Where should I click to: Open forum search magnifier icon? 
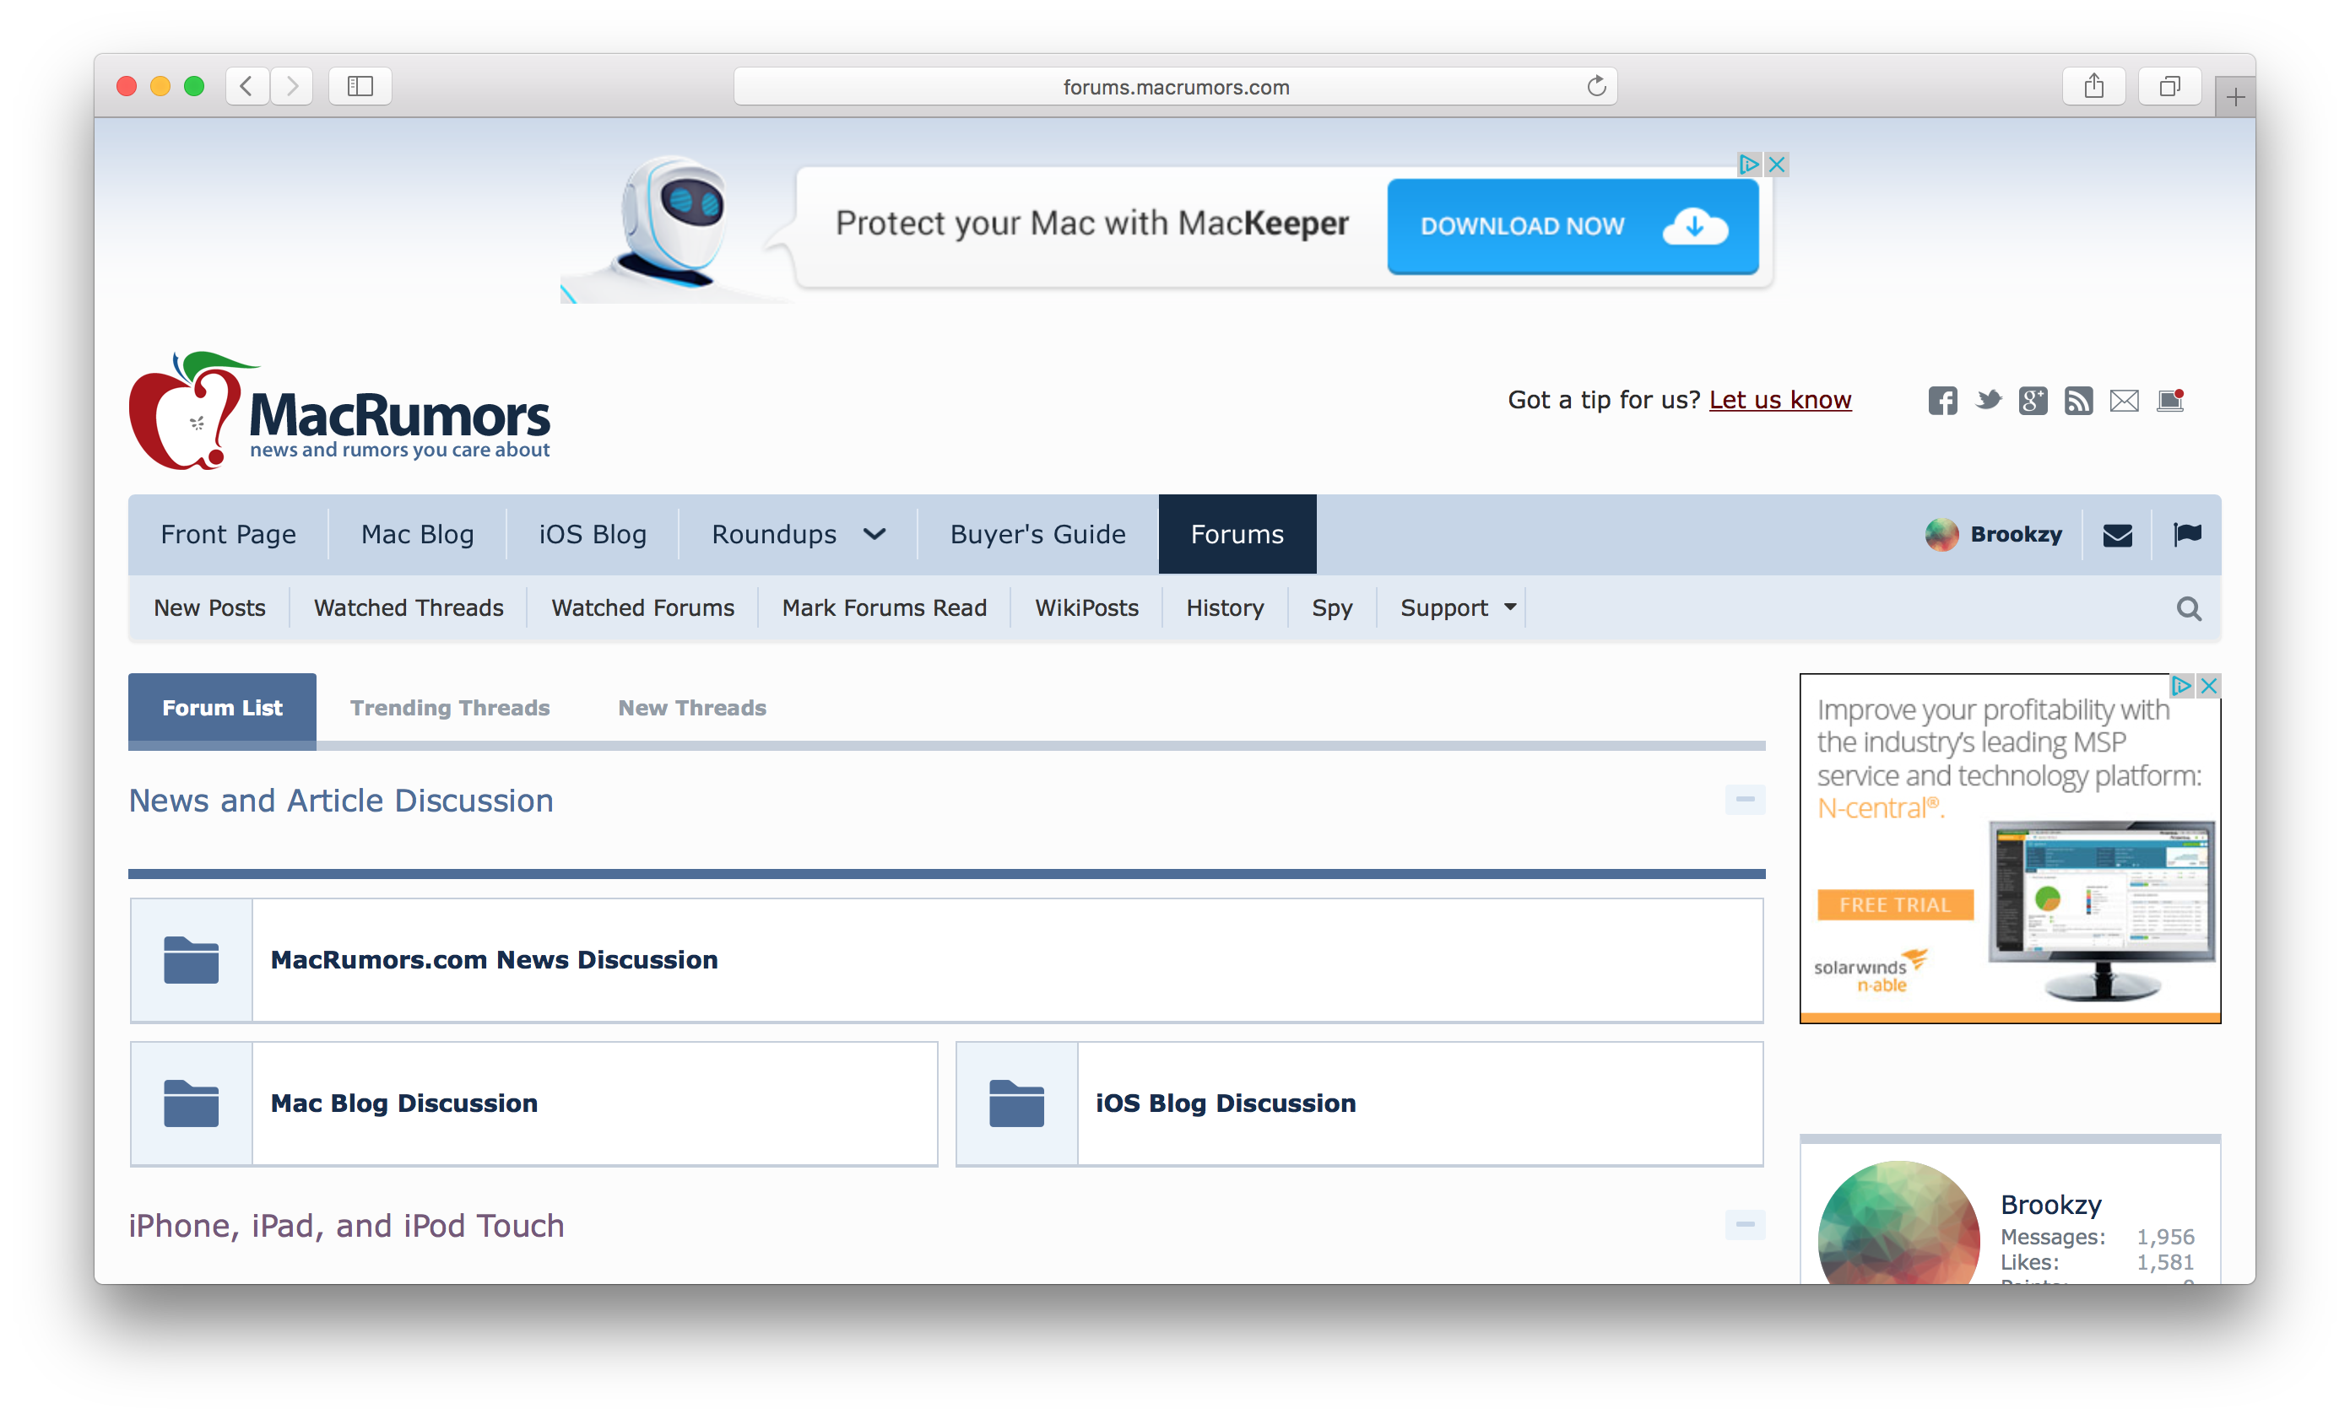click(2188, 608)
